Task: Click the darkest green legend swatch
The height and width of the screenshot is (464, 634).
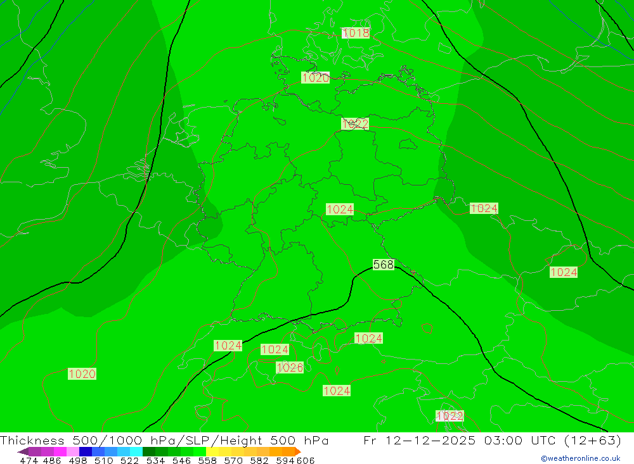Action: click(x=149, y=451)
